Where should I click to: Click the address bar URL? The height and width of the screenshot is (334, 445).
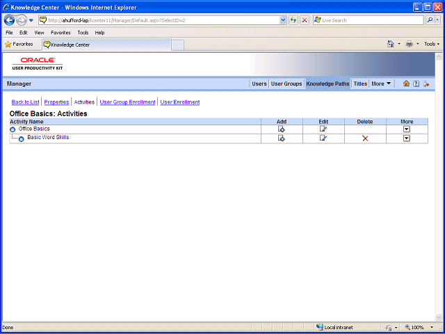tap(117, 20)
